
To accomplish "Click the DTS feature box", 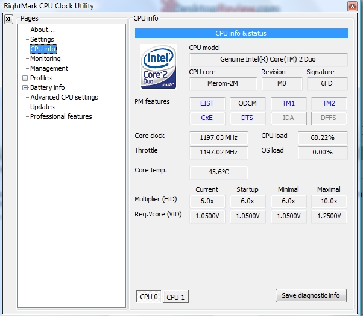I will [247, 118].
